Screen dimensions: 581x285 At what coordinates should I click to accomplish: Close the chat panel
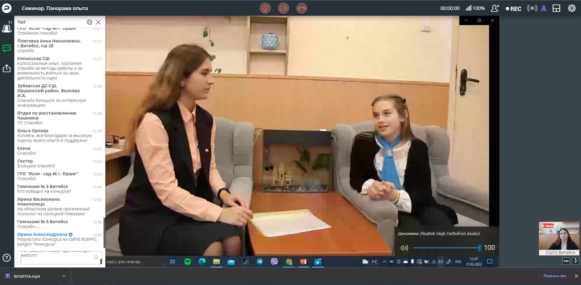tap(98, 22)
